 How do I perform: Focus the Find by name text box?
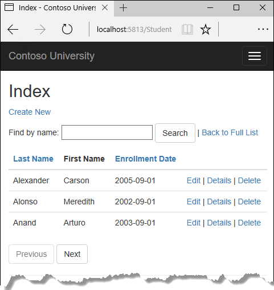click(x=107, y=132)
